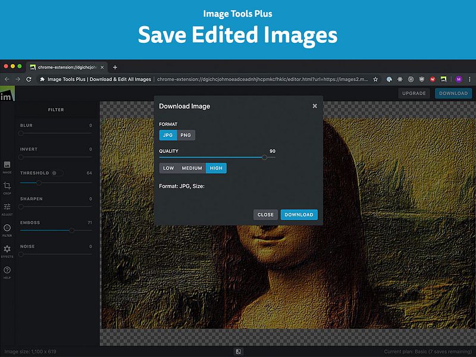Select the chrome-extension browser tab
The height and width of the screenshot is (357, 476).
tap(67, 67)
